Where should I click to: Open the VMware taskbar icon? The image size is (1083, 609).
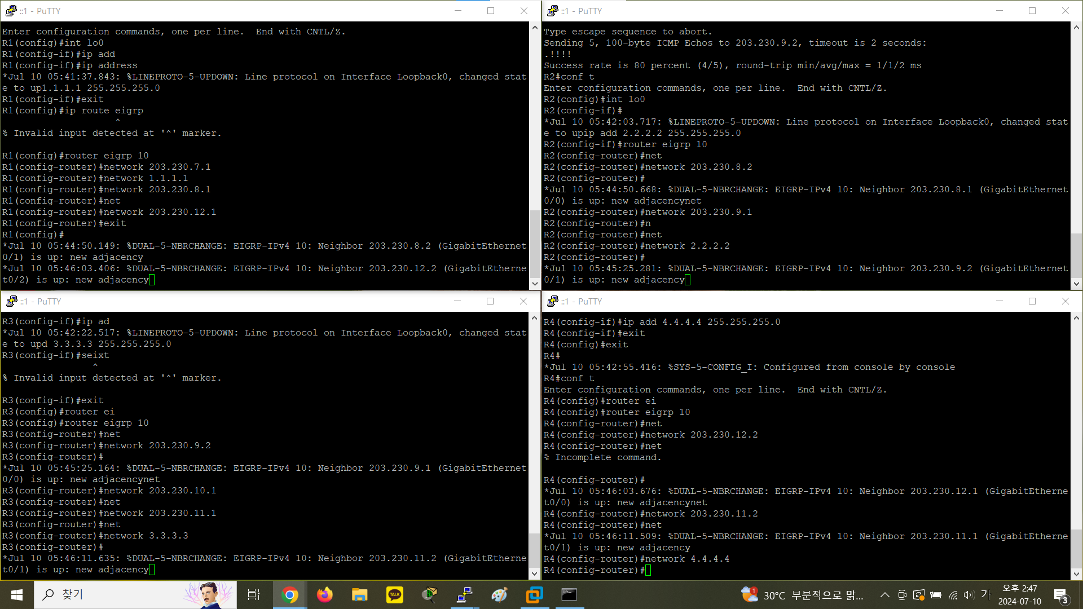pyautogui.click(x=534, y=595)
